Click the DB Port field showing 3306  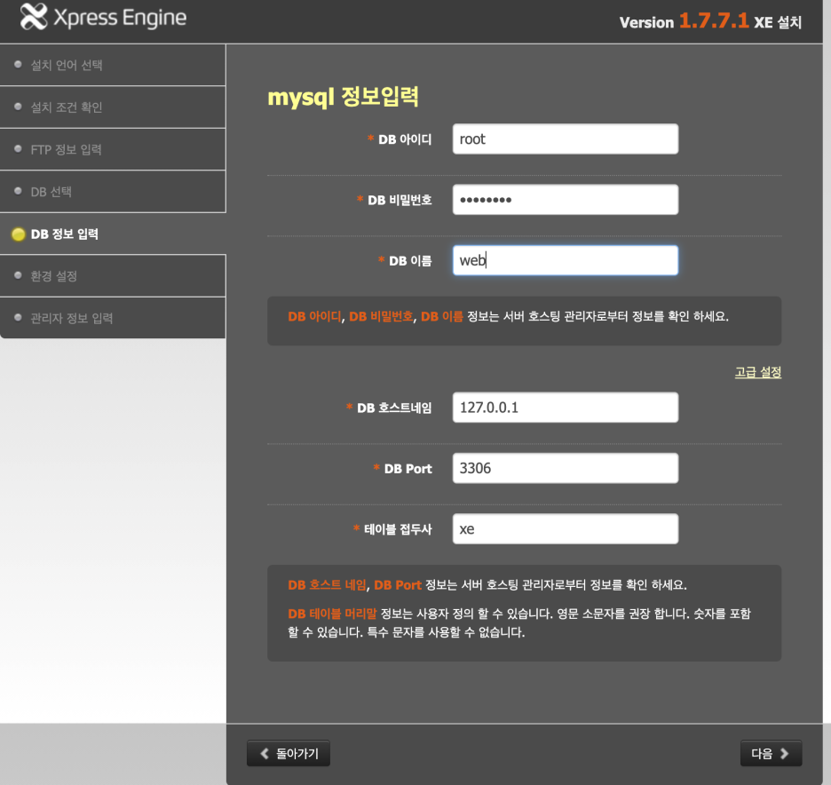(x=565, y=468)
